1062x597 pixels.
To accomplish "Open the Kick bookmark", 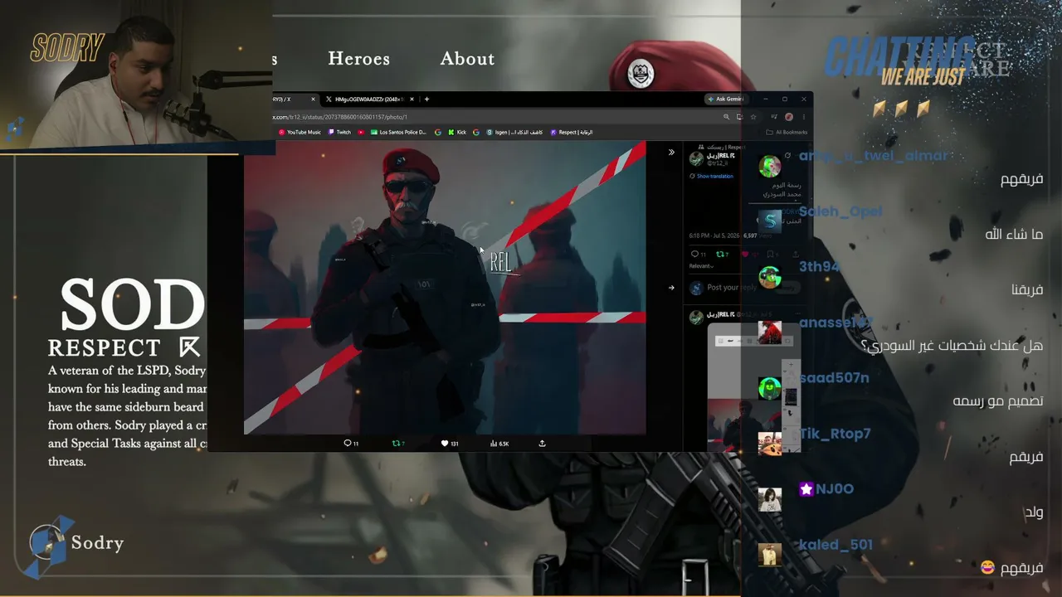I will (x=457, y=132).
